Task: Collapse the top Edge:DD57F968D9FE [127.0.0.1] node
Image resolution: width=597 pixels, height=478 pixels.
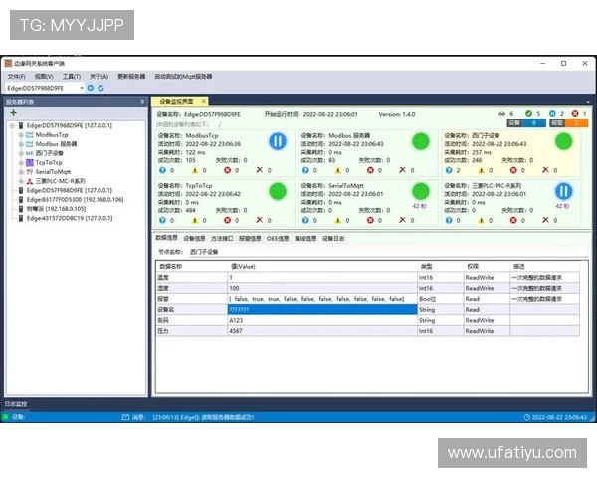Action: (10, 125)
